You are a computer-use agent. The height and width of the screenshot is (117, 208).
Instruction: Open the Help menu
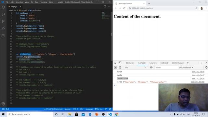(51, 2)
